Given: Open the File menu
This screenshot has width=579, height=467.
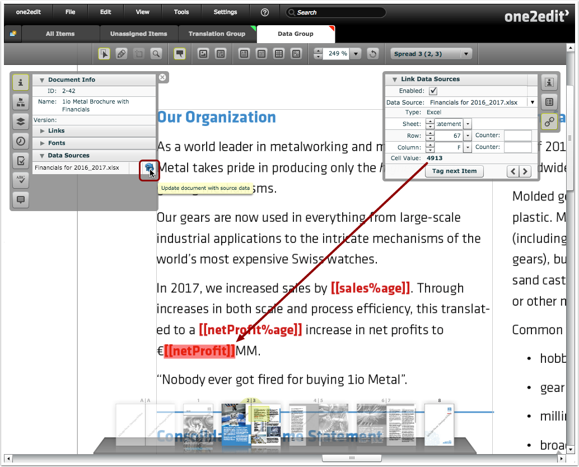Looking at the screenshot, I should click(x=70, y=12).
